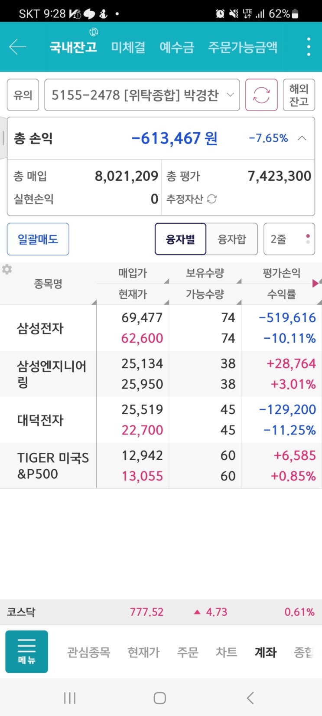The image size is (322, 716).
Task: Open the 예수금 tab
Action: (176, 47)
